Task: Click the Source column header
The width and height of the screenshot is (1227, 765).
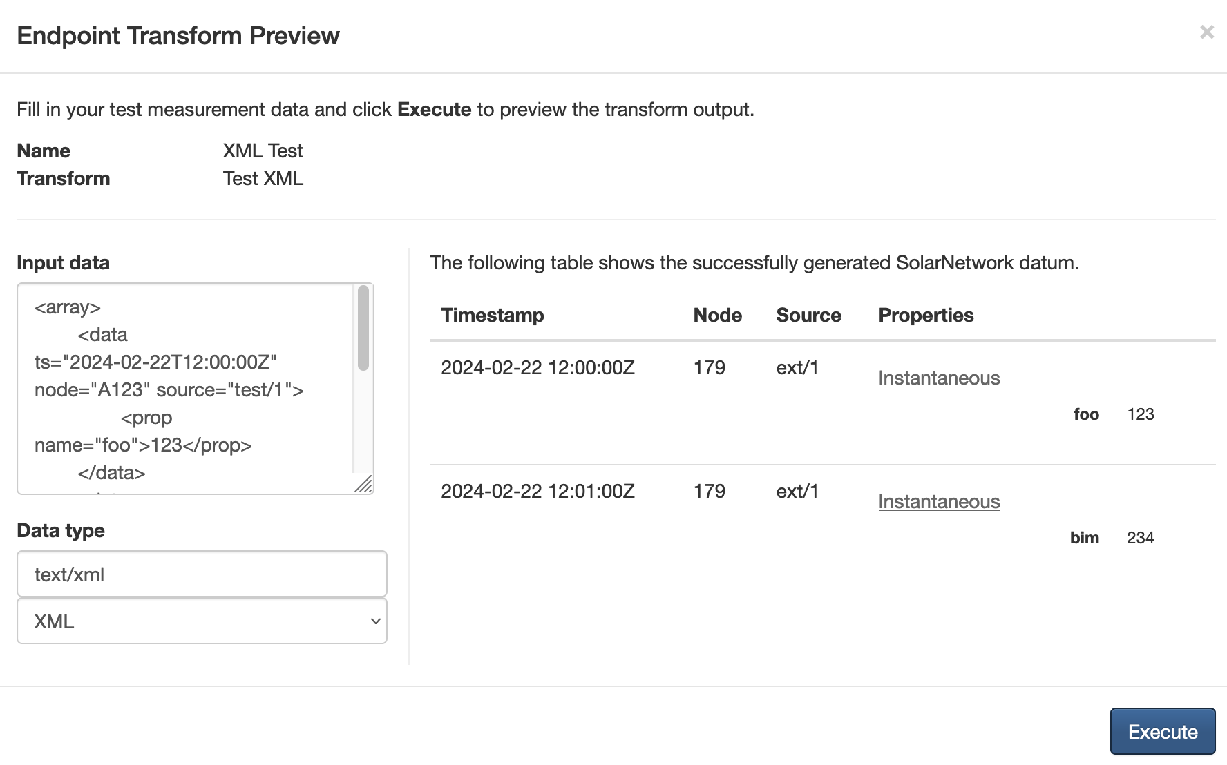Action: 808,315
